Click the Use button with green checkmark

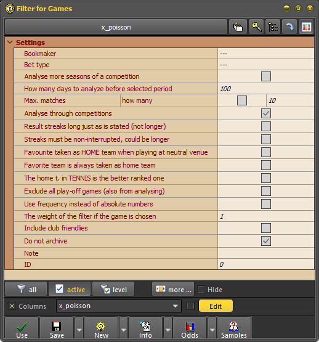[x=22, y=328]
